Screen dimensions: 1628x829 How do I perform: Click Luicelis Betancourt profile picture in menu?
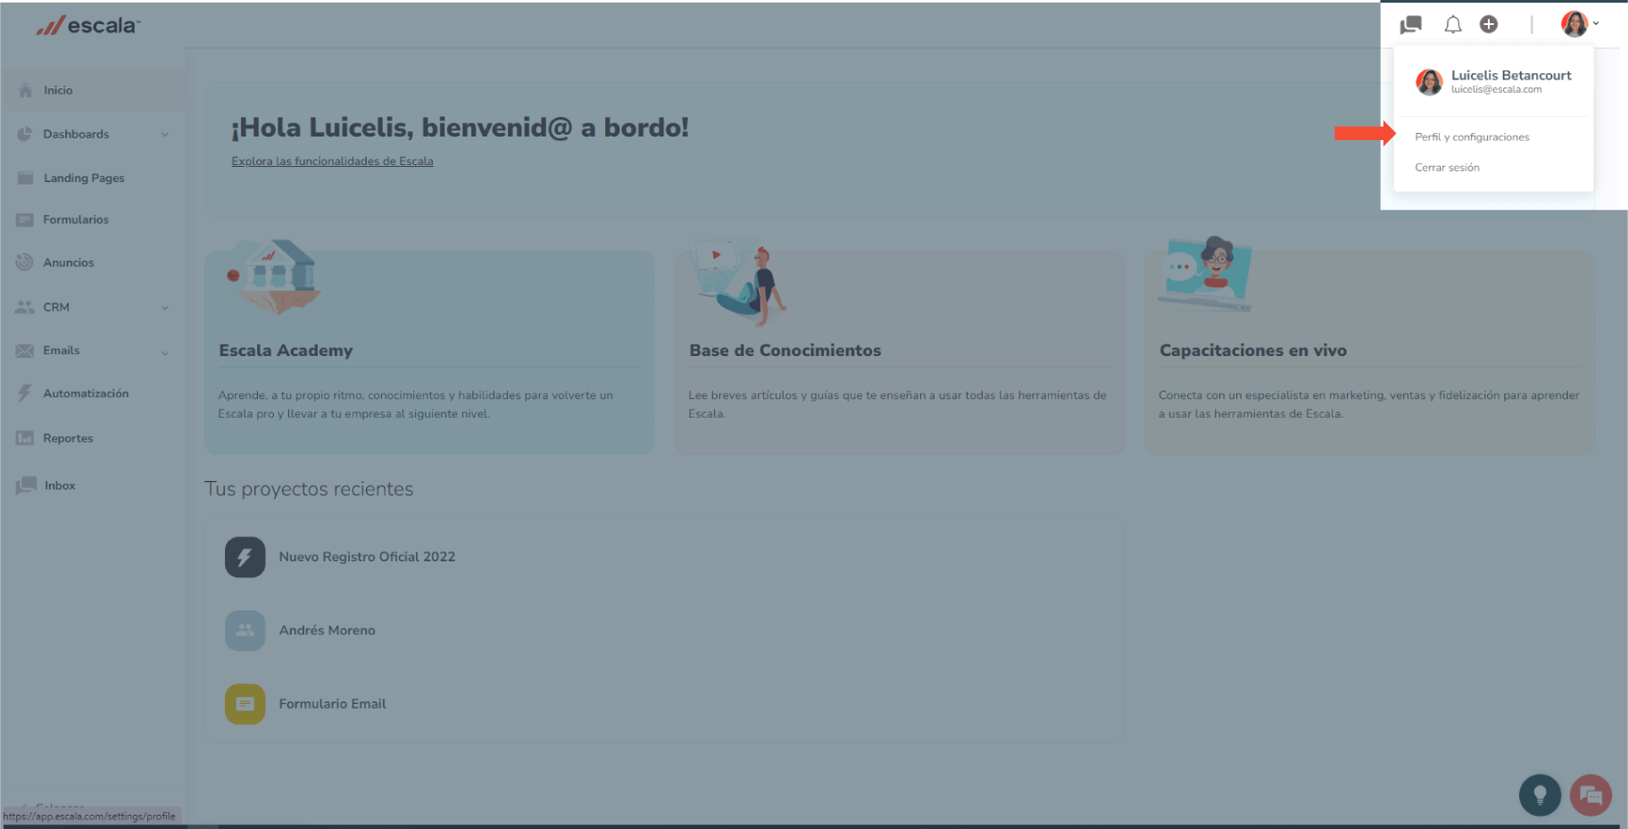[1429, 82]
